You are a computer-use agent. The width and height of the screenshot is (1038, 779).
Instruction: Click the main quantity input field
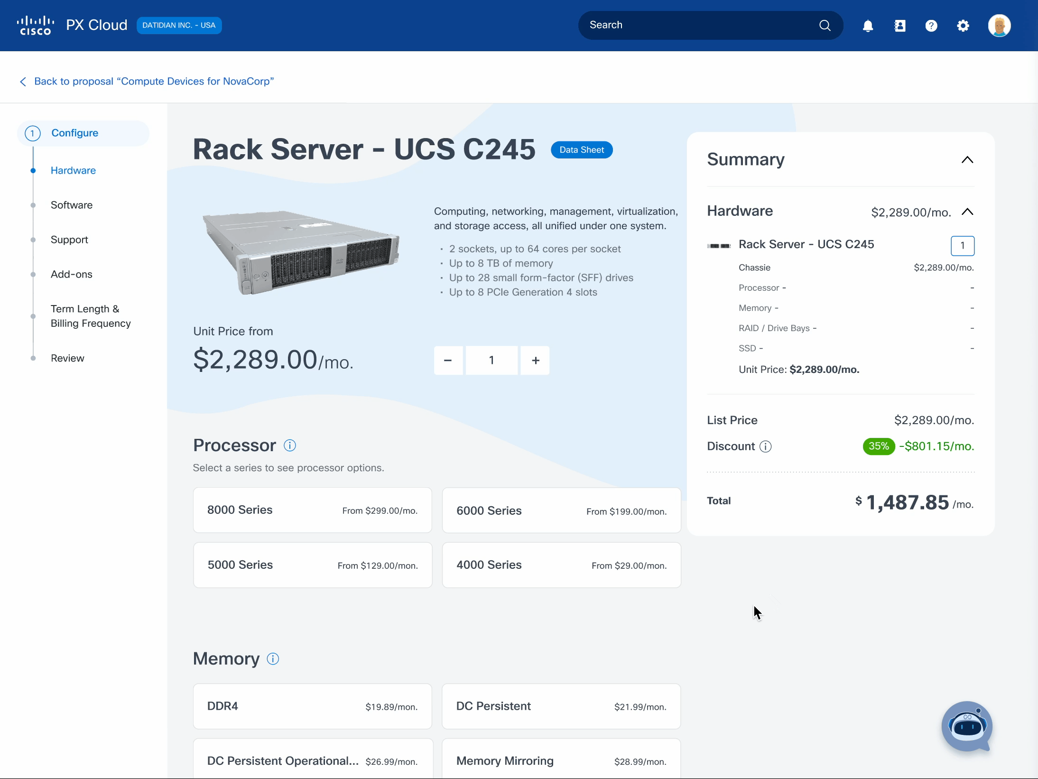(491, 361)
